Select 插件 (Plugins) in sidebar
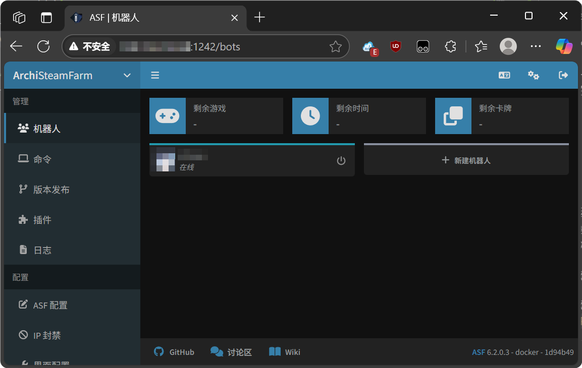The height and width of the screenshot is (368, 582). [42, 220]
